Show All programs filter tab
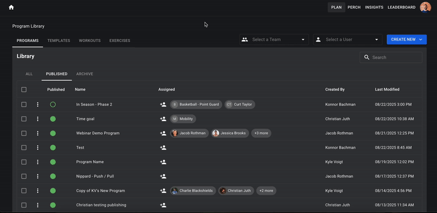Image resolution: width=437 pixels, height=213 pixels. tap(29, 74)
